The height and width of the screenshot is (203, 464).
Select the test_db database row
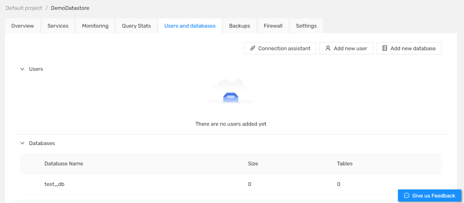(x=54, y=184)
